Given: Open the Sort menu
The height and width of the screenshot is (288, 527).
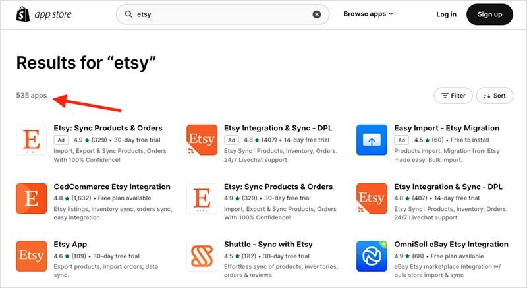Looking at the screenshot, I should 495,96.
